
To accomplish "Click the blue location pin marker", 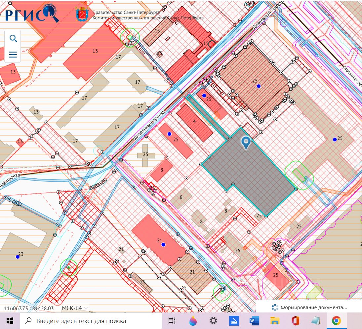I will coord(246,143).
